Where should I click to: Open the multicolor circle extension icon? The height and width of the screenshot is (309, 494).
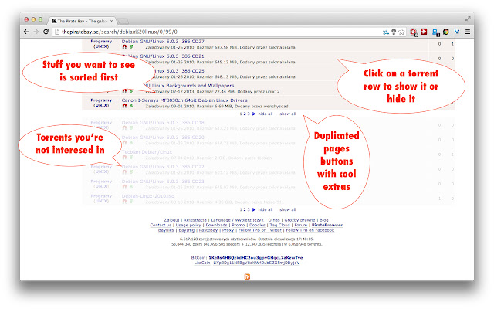click(446, 32)
